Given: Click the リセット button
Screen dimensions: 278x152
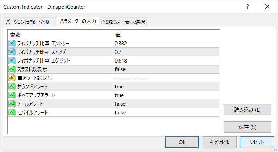Looking at the screenshot, I should [x=257, y=142].
